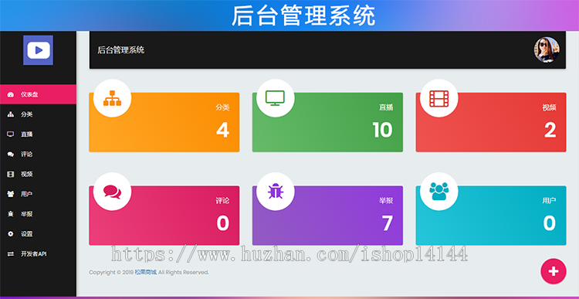This screenshot has width=579, height=299.
Task: Click the green monitor icon on 直播 card
Action: pos(275,98)
